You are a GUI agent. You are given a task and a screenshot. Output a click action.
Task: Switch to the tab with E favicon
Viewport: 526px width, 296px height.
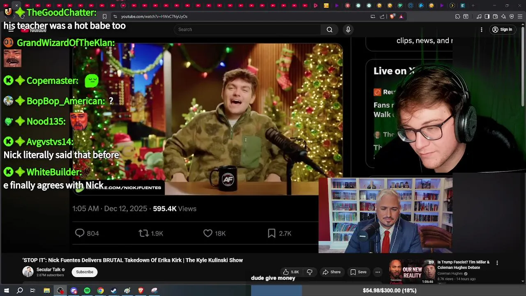[x=462, y=5]
